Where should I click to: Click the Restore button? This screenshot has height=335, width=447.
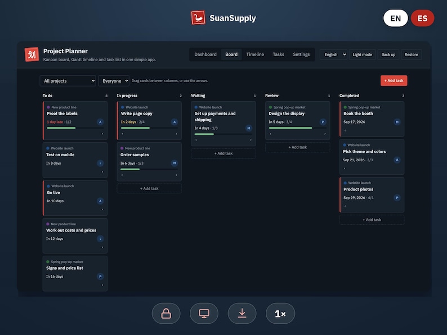coord(411,55)
